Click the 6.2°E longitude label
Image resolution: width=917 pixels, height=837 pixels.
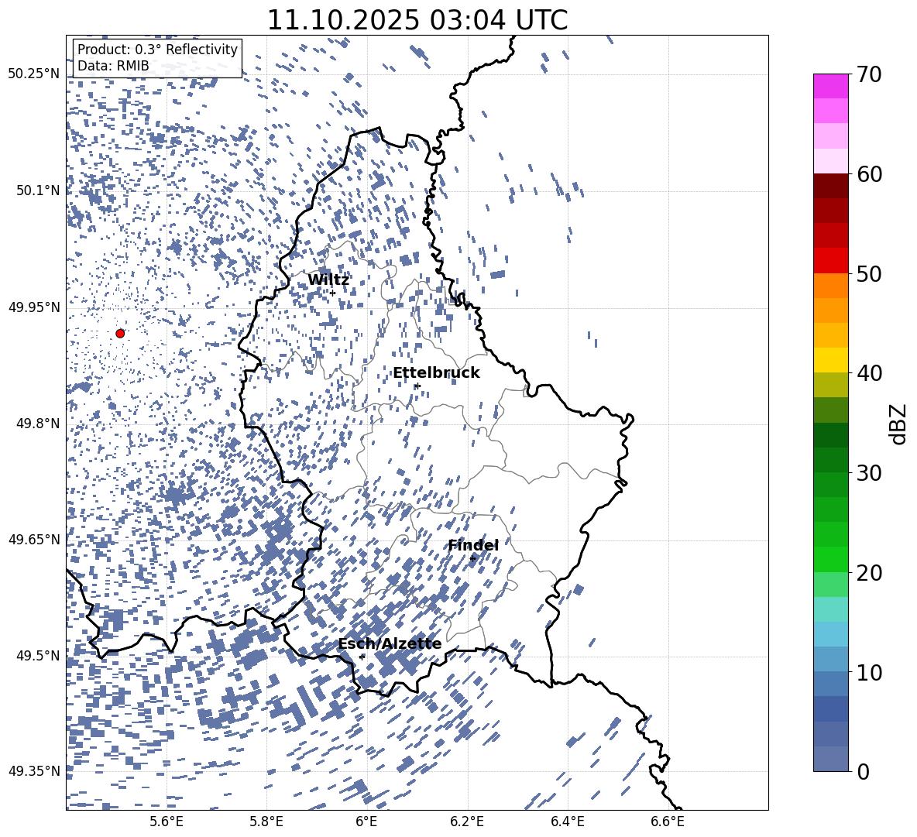tap(467, 822)
